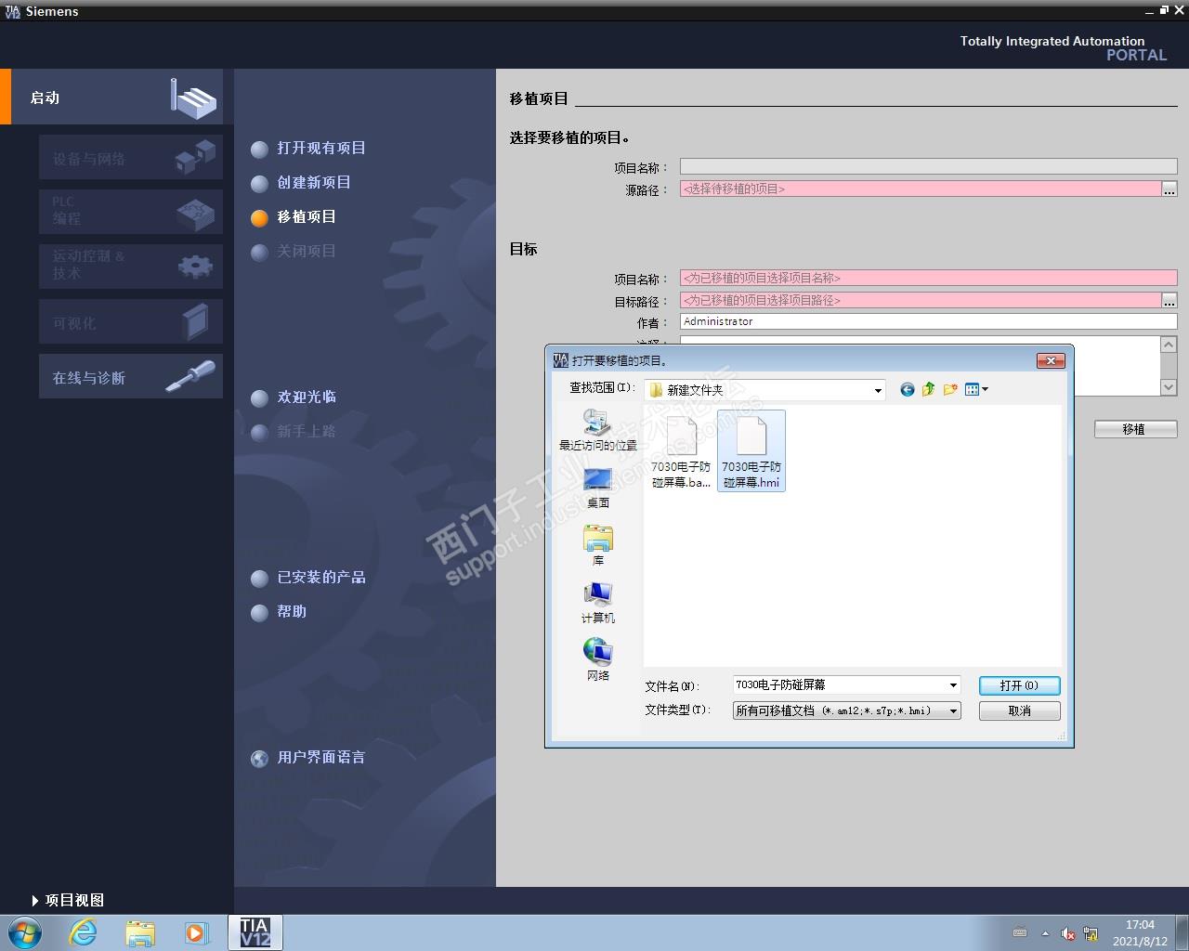This screenshot has height=951, width=1189.
Task: Create a new folder in dialog
Action: click(949, 390)
